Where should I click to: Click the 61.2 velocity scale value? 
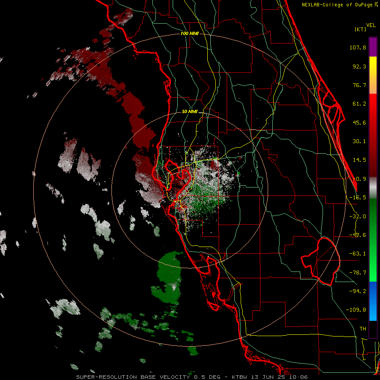click(x=359, y=104)
